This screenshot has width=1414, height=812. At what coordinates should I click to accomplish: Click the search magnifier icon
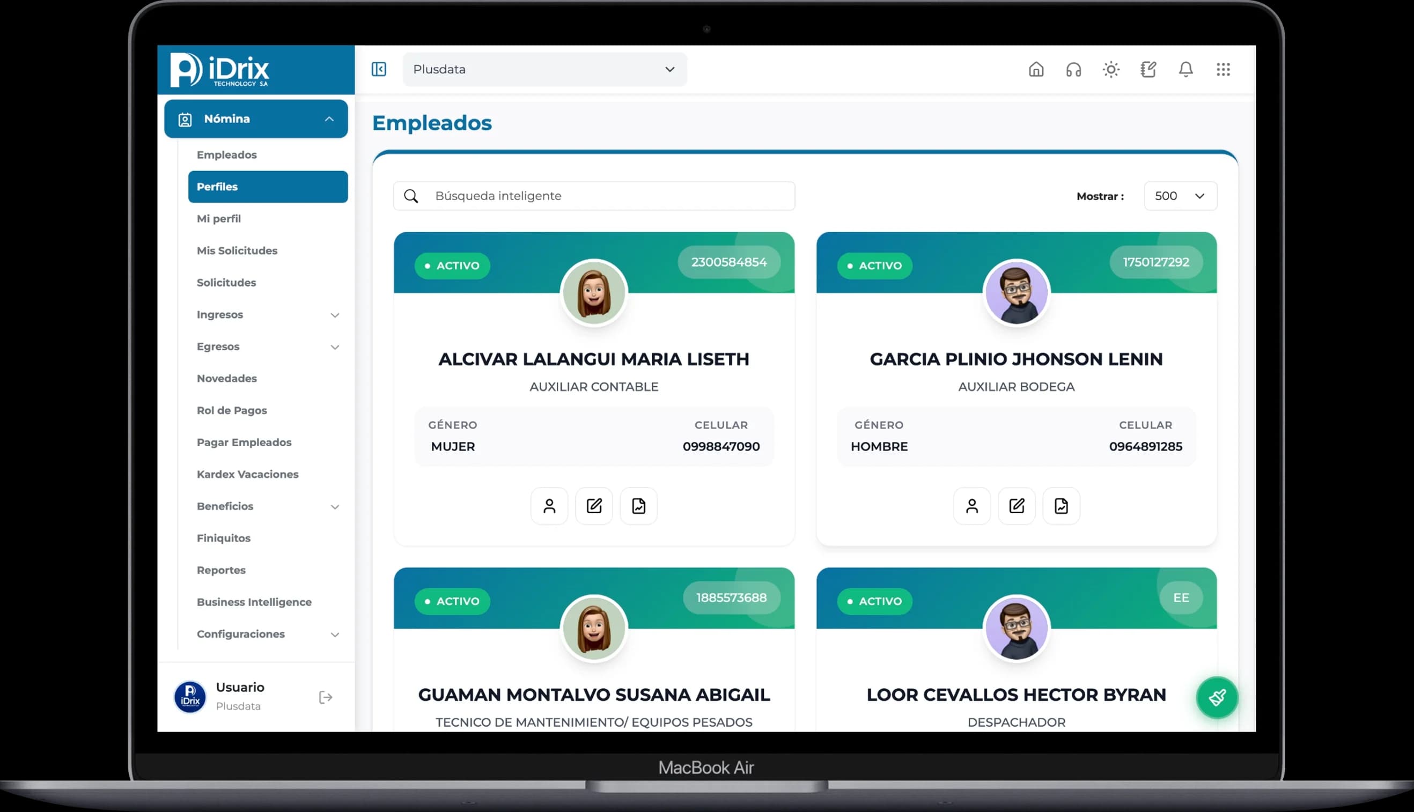(x=411, y=196)
